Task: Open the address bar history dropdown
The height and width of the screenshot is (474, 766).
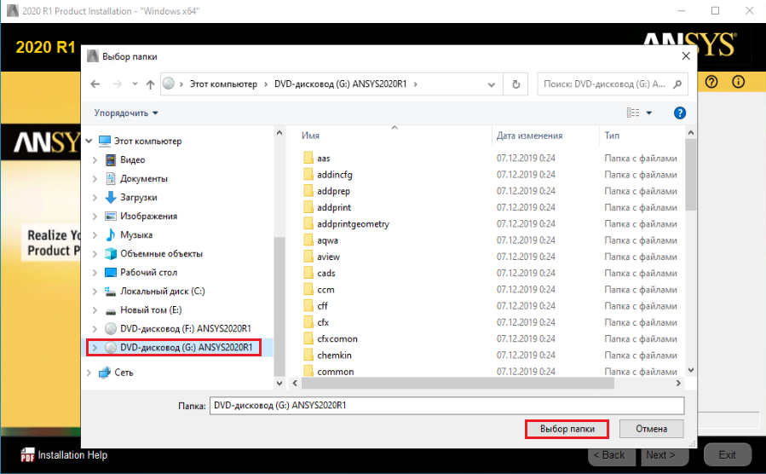Action: (x=492, y=84)
